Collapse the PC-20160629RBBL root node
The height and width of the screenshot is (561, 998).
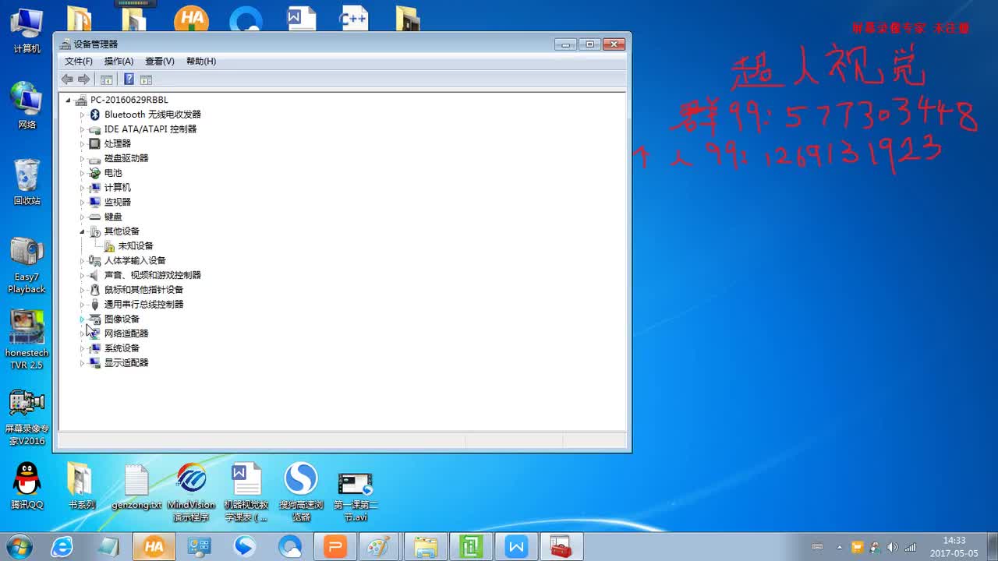(x=68, y=100)
